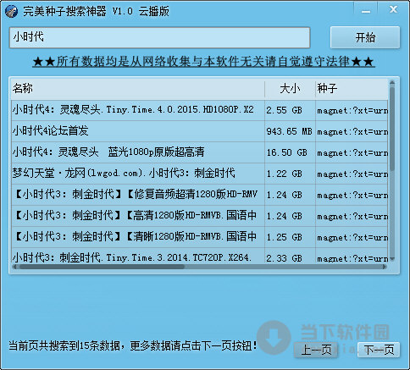Click the app logo icon in title bar
The height and width of the screenshot is (370, 410).
click(x=11, y=11)
